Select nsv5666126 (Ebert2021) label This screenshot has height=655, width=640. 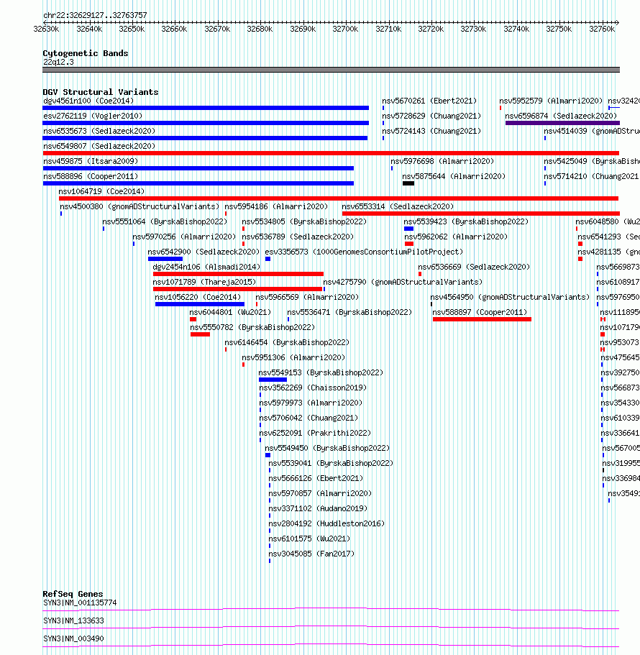coord(316,478)
